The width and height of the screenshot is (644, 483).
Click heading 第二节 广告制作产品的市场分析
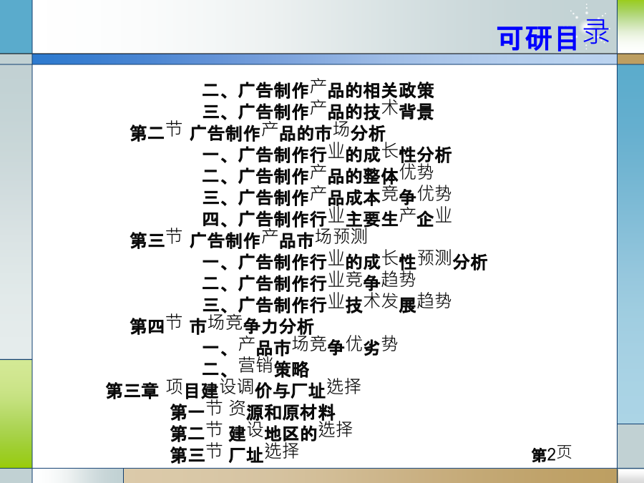click(x=258, y=132)
